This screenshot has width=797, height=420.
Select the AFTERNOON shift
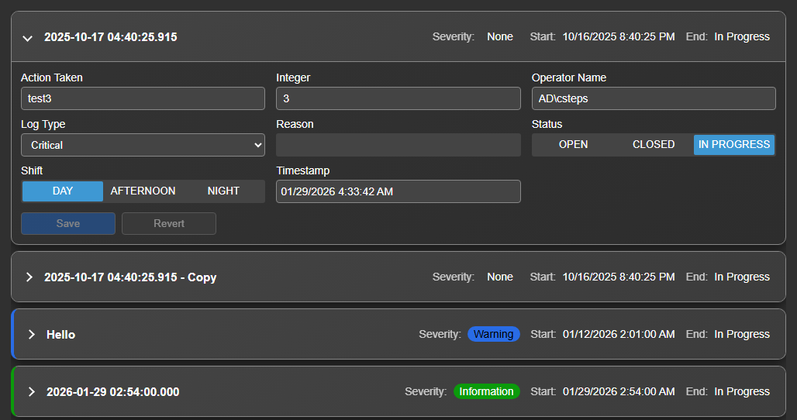(143, 191)
